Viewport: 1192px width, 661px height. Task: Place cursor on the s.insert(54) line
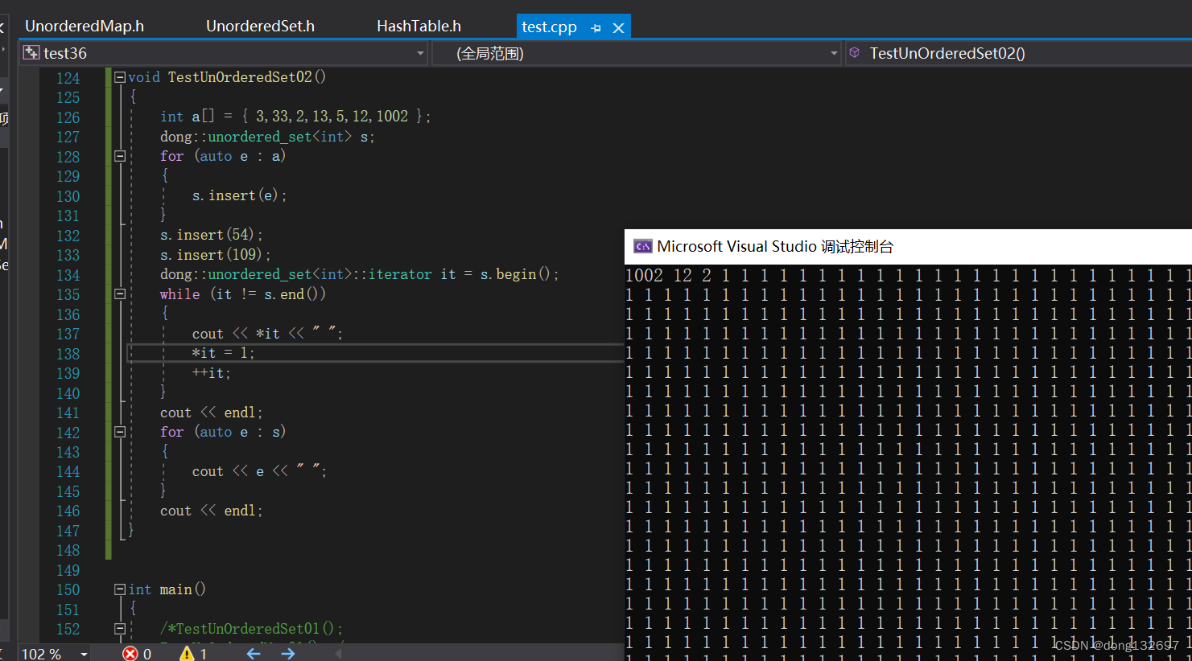tap(211, 235)
